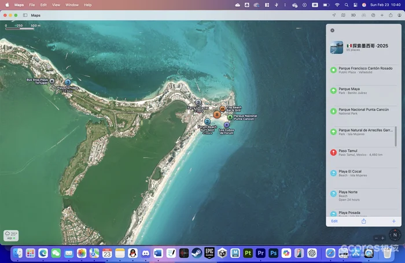The image size is (405, 263).
Task: Close the guide panel
Action: [x=332, y=30]
